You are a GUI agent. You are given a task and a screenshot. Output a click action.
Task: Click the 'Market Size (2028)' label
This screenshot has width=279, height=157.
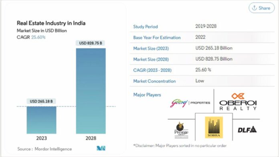pos(151,59)
